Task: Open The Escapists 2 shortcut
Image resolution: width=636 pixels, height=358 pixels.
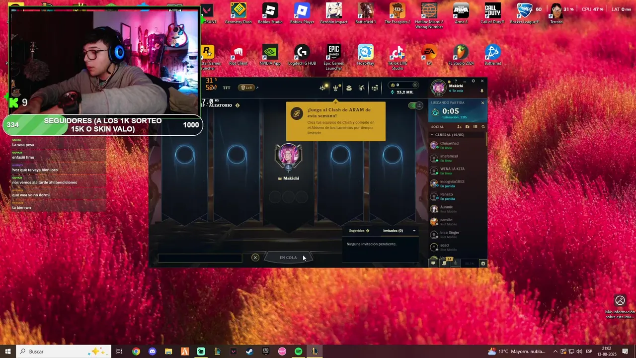Action: 397,13
